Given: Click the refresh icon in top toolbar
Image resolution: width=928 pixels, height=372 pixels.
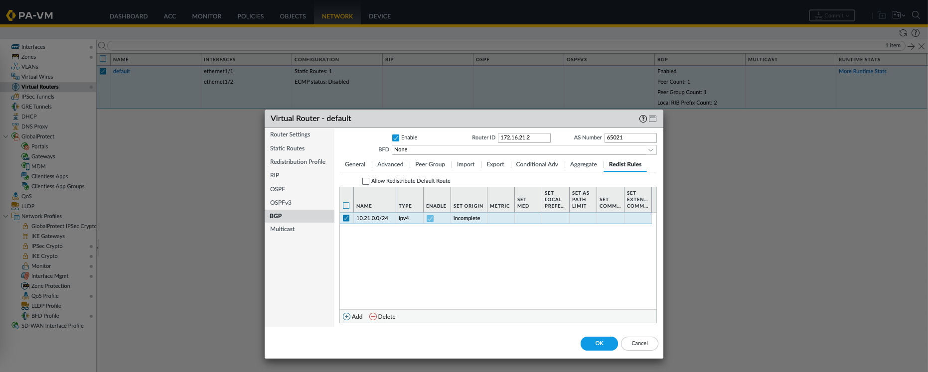Looking at the screenshot, I should [x=903, y=33].
